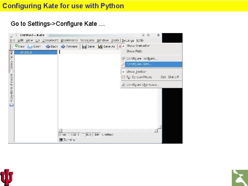Open the Document menu

click(x=50, y=40)
